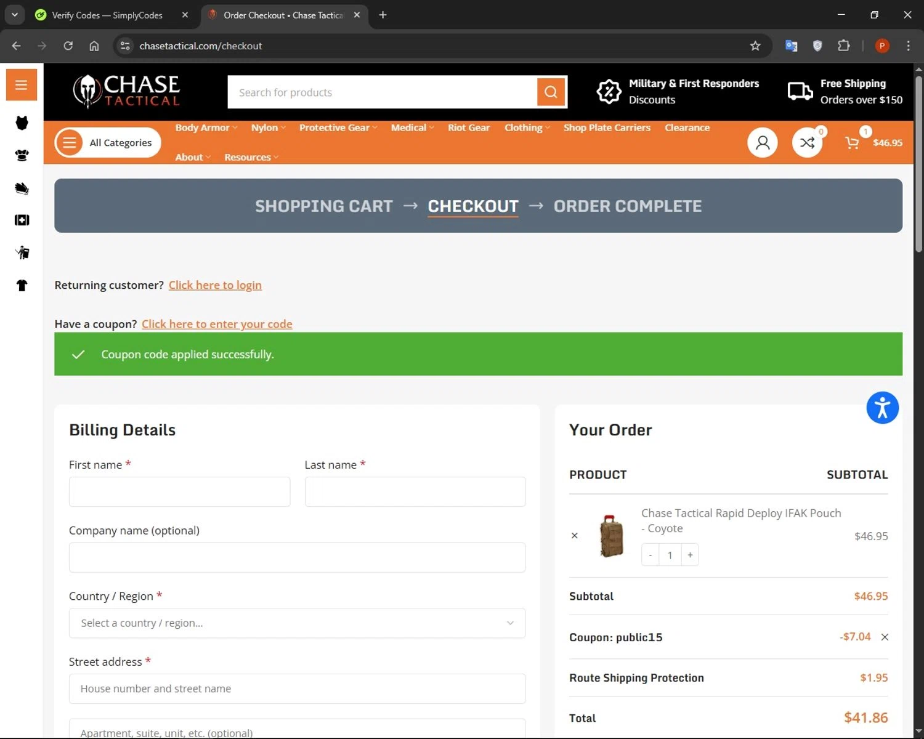Open the browser extensions puzzle icon
This screenshot has width=924, height=739.
[844, 46]
